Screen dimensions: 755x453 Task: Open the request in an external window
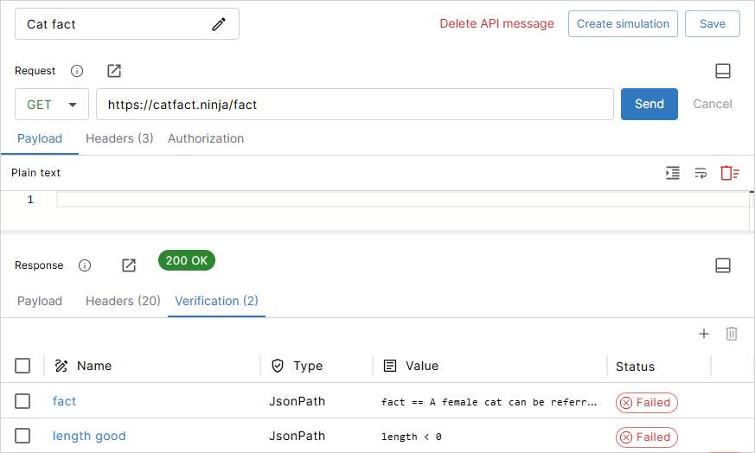(114, 71)
